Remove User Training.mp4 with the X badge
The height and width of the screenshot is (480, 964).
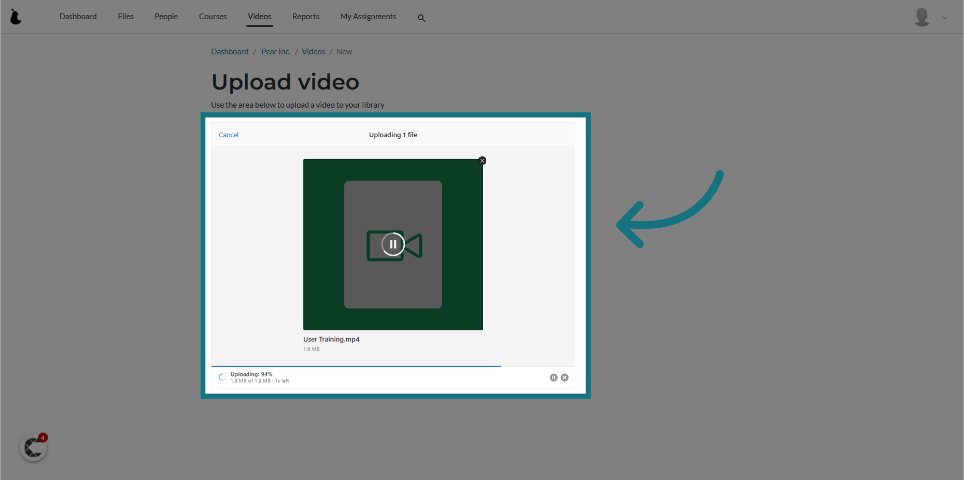click(482, 161)
